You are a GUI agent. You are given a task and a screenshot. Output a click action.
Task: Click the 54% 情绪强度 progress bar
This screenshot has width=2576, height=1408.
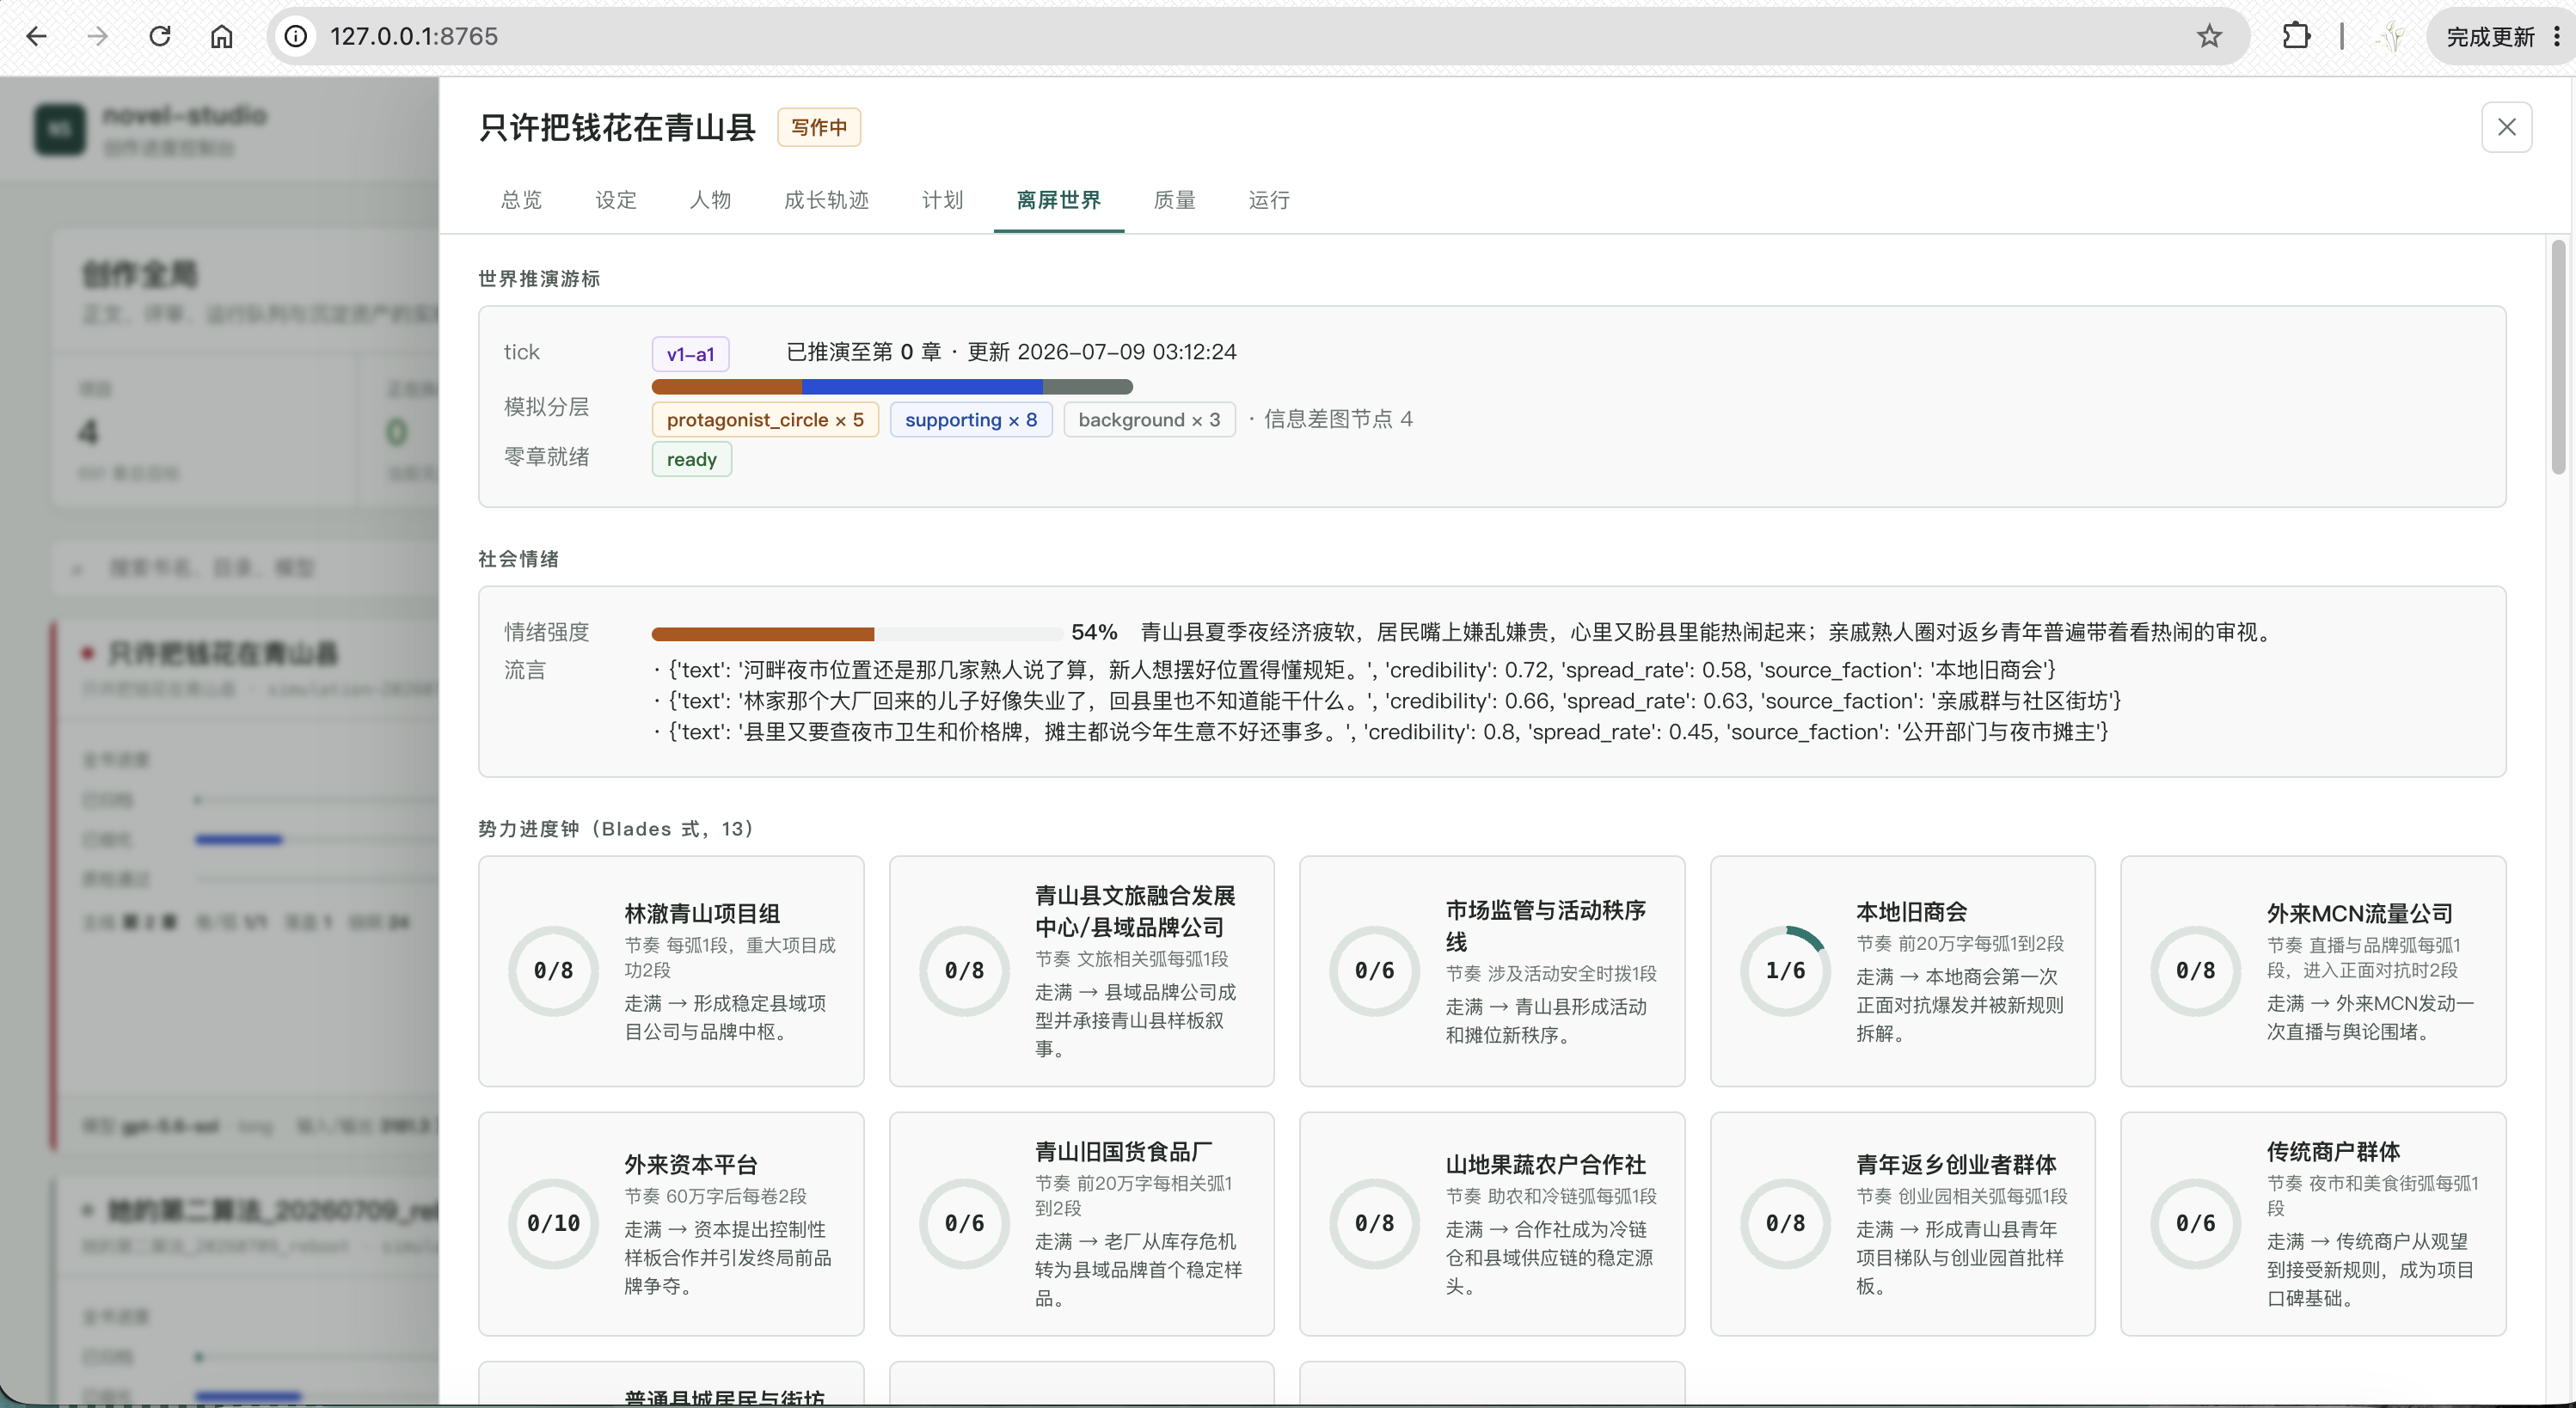857,634
